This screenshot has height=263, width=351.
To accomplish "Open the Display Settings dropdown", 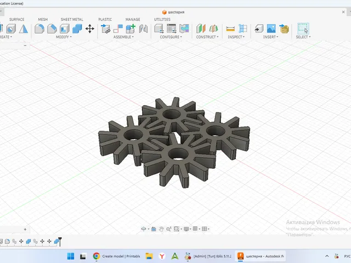I will 187,229.
